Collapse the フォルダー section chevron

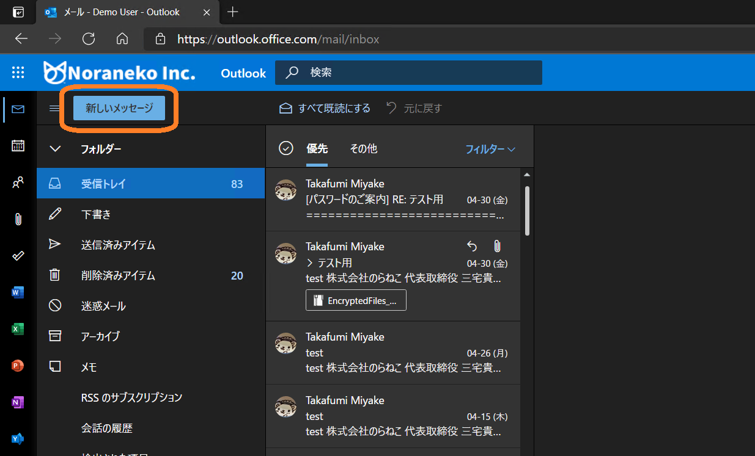click(x=55, y=148)
